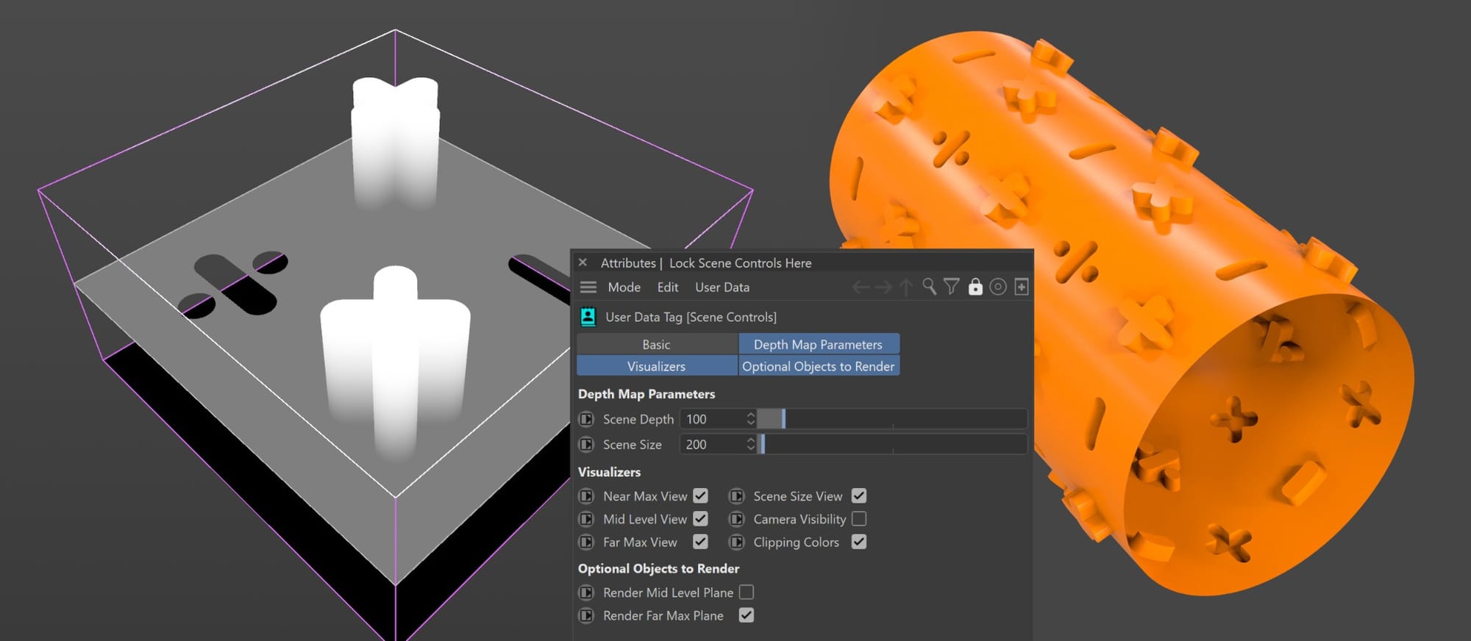Toggle the Clipping Colors checkbox

coord(859,542)
